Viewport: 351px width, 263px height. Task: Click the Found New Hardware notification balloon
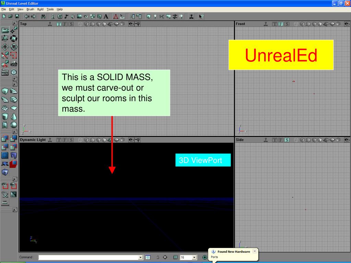233,254
